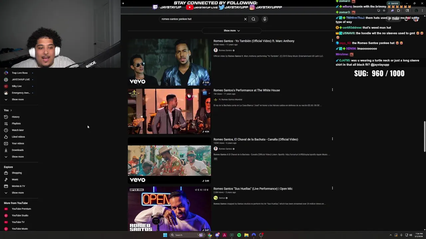Clear the search query with the X

click(x=245, y=19)
